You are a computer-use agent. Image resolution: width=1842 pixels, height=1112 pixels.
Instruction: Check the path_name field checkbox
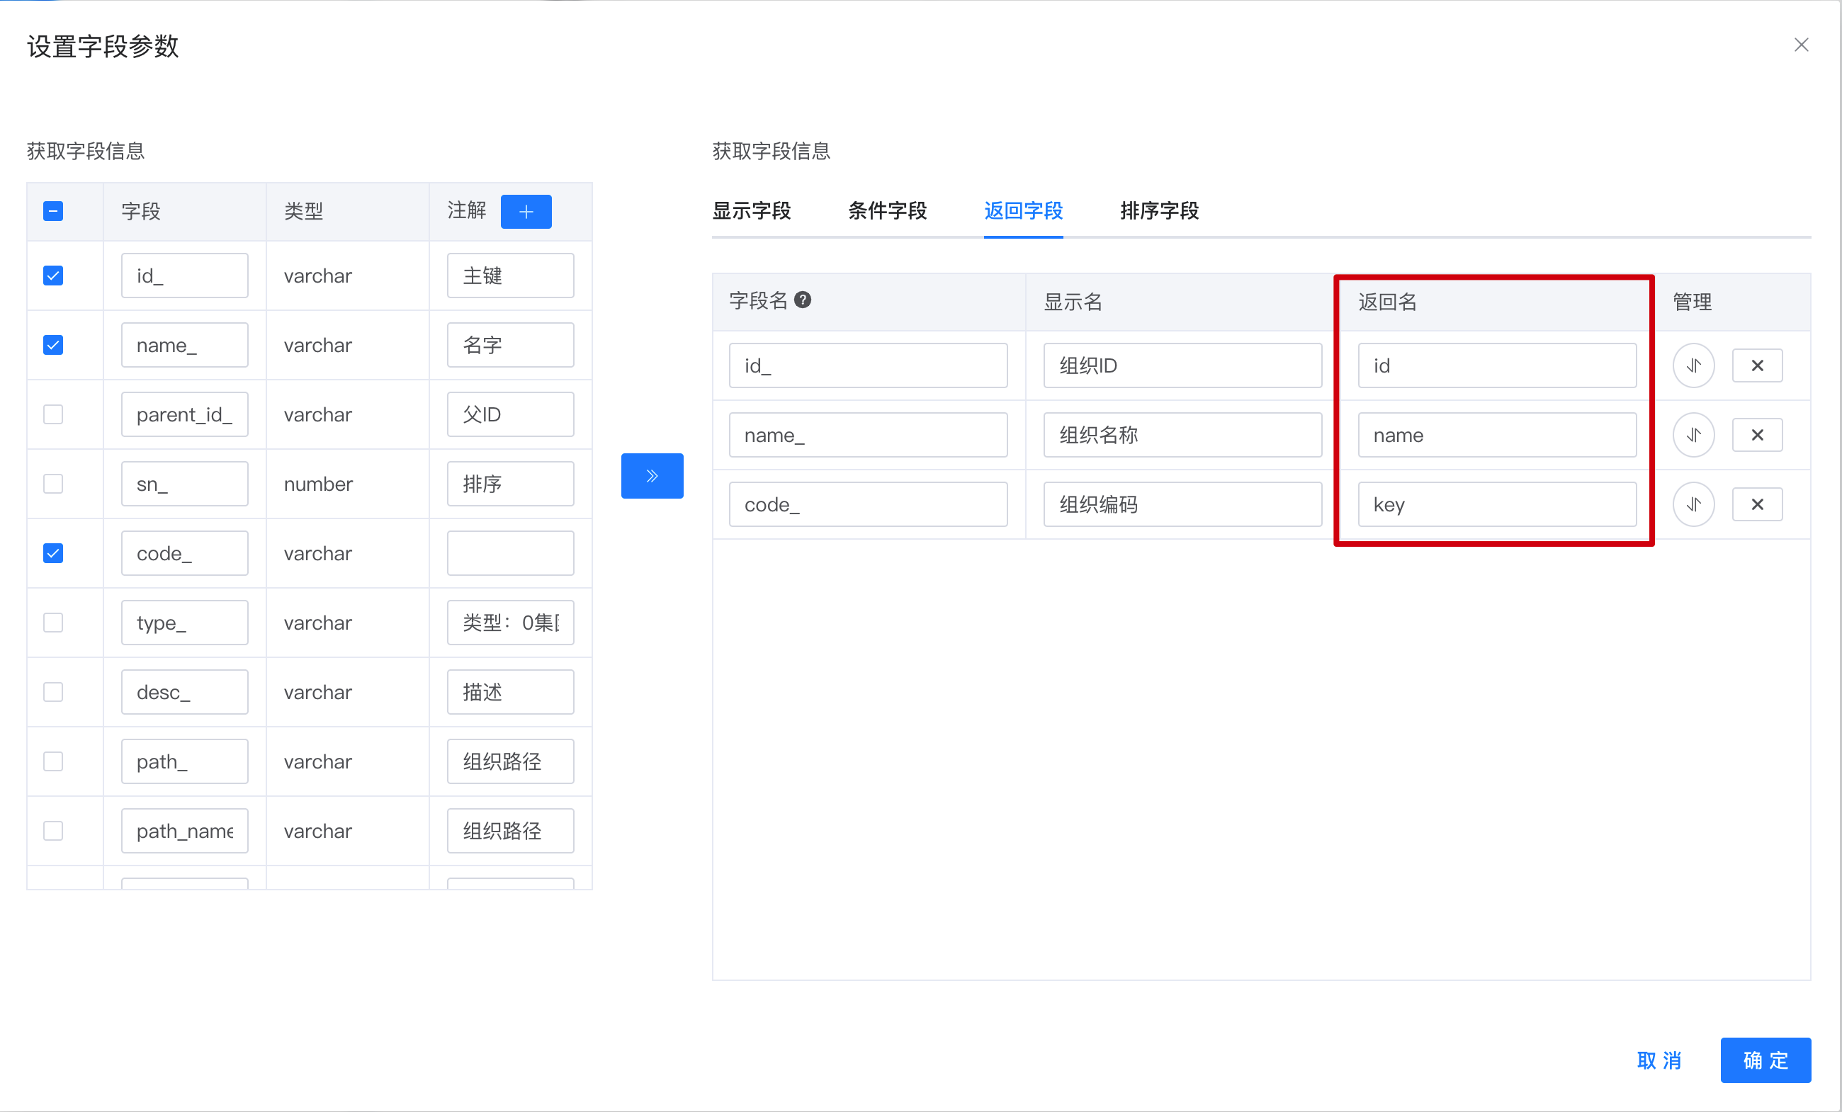click(53, 832)
